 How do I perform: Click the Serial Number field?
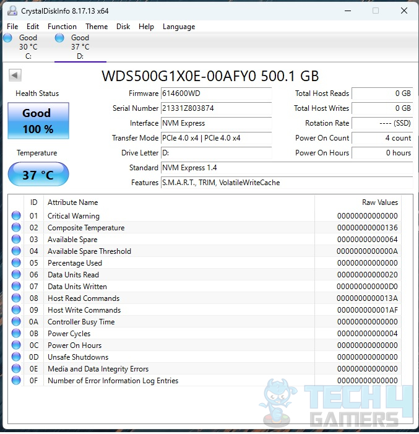tap(216, 108)
